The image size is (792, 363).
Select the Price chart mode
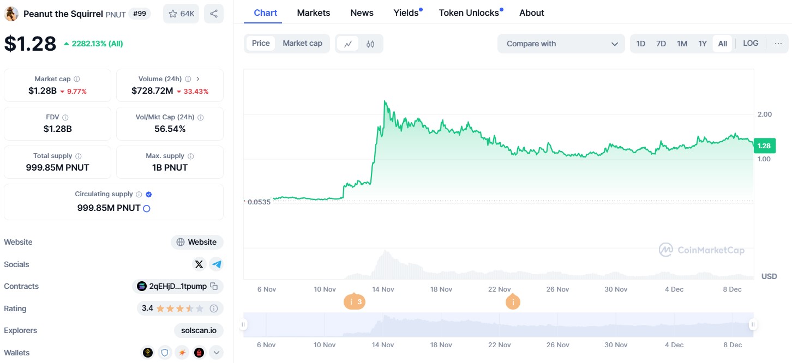[x=261, y=44]
